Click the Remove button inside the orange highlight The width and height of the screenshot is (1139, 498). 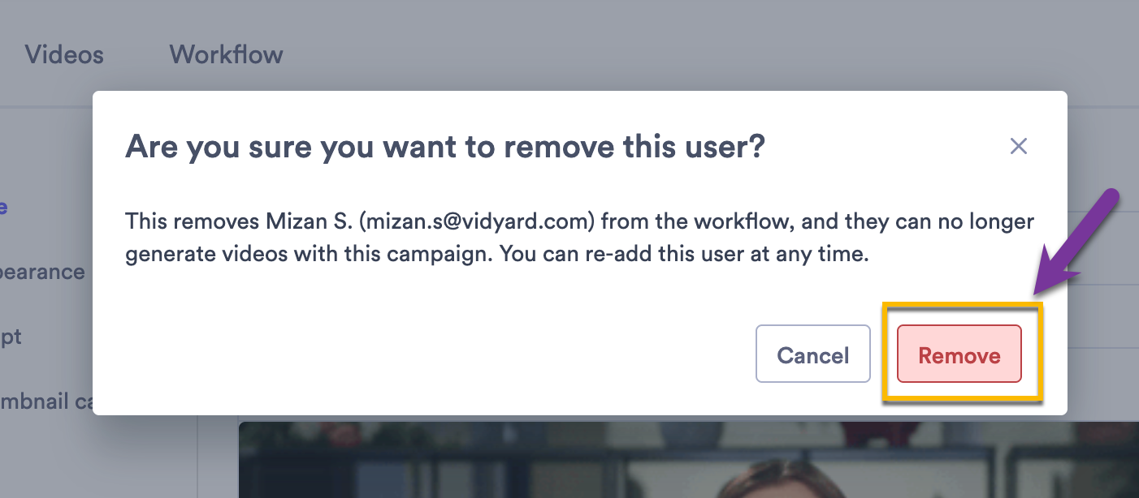point(959,354)
